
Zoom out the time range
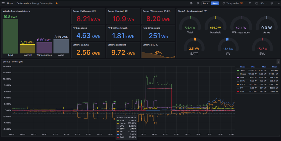click(x=250, y=3)
